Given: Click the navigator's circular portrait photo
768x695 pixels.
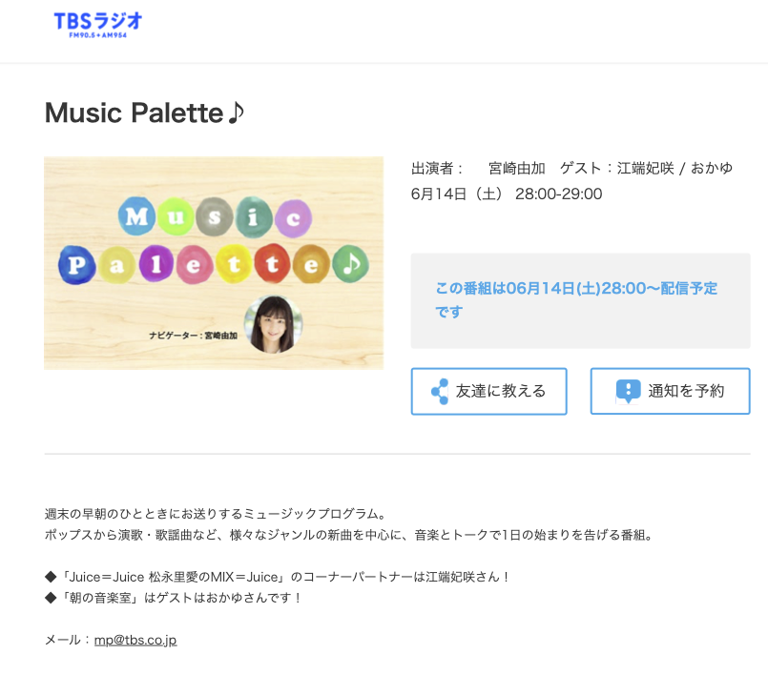Looking at the screenshot, I should point(273,324).
